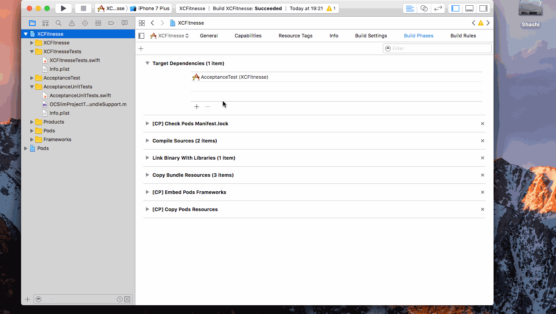Expand Copy Pods Resources phase
556x314 pixels.
pos(148,209)
